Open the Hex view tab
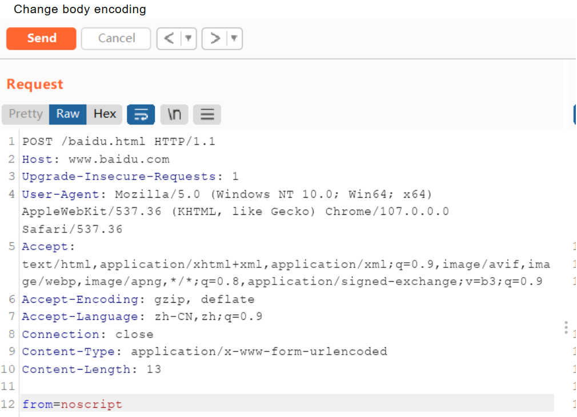 tap(105, 114)
